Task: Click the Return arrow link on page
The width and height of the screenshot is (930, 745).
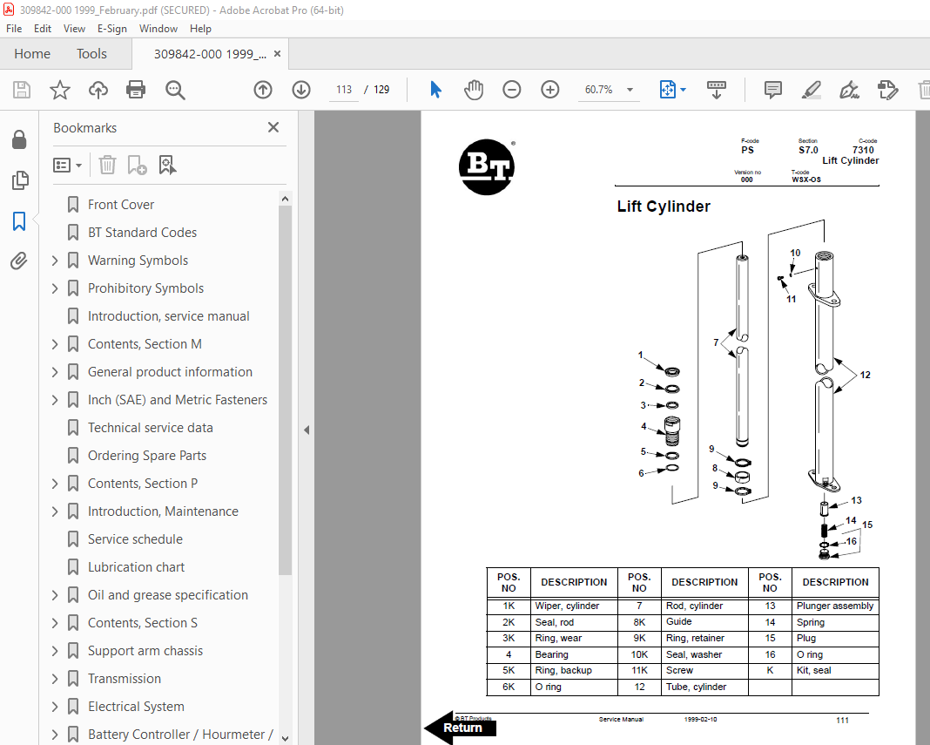Action: (461, 728)
